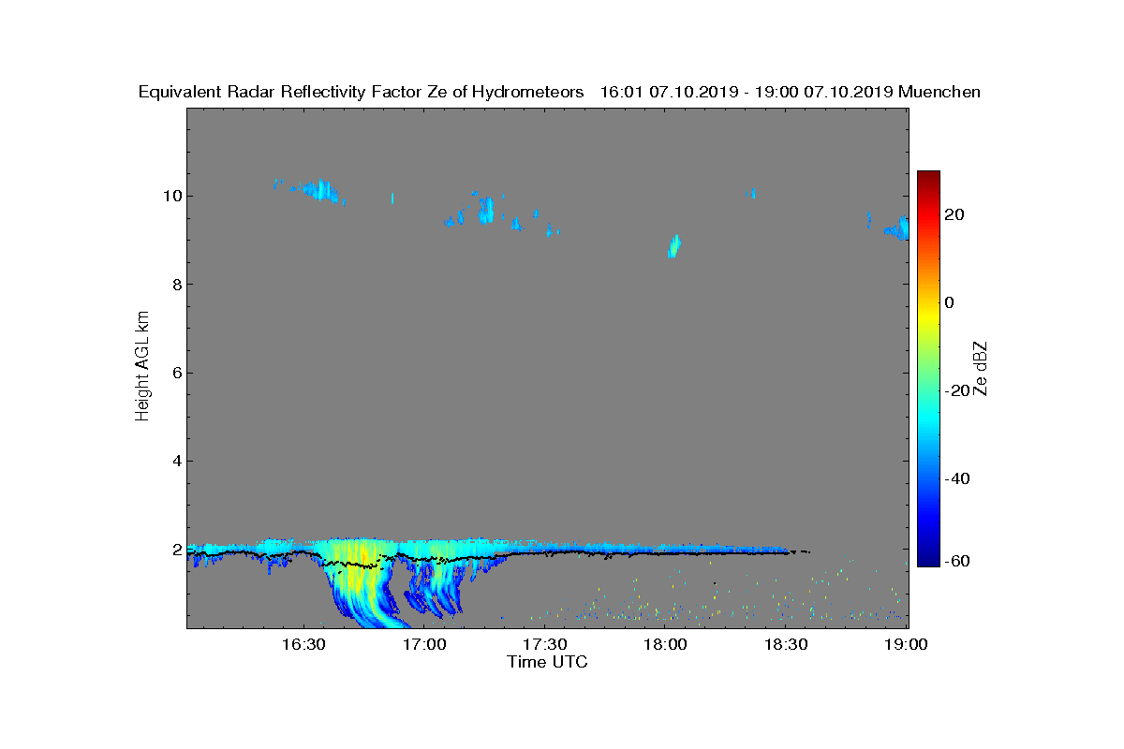Click the dark blue bottom of the colorbar

(928, 559)
